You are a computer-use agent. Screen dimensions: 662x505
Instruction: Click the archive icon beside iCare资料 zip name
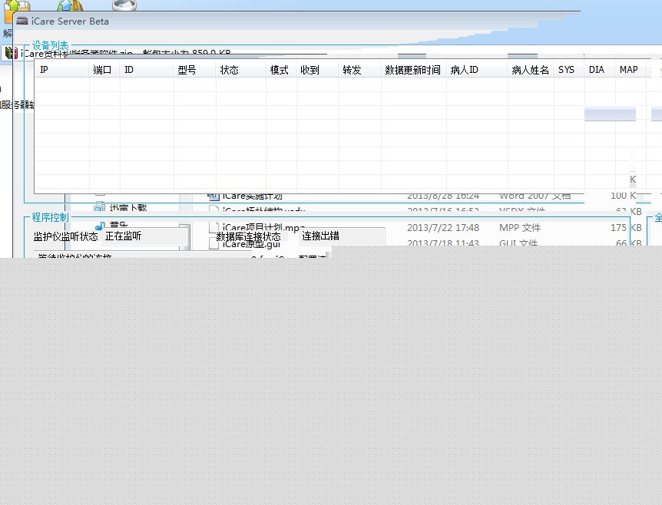coord(11,53)
